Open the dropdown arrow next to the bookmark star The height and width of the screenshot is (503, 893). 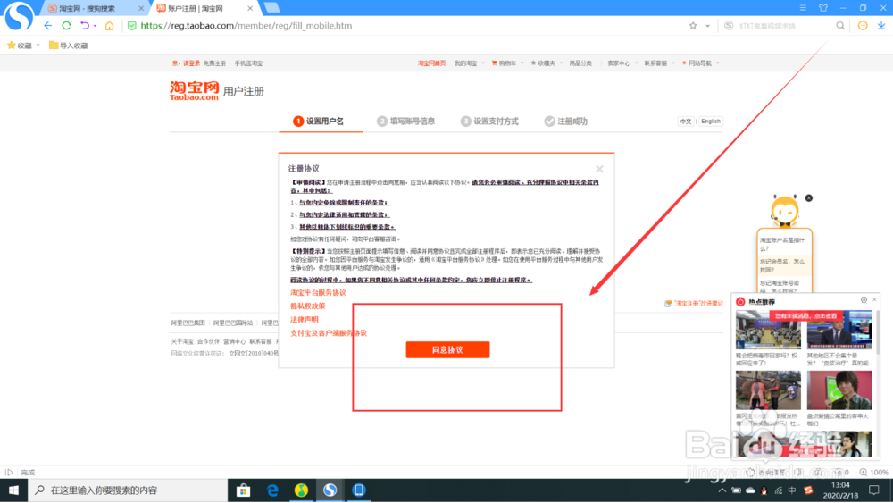[x=707, y=26]
